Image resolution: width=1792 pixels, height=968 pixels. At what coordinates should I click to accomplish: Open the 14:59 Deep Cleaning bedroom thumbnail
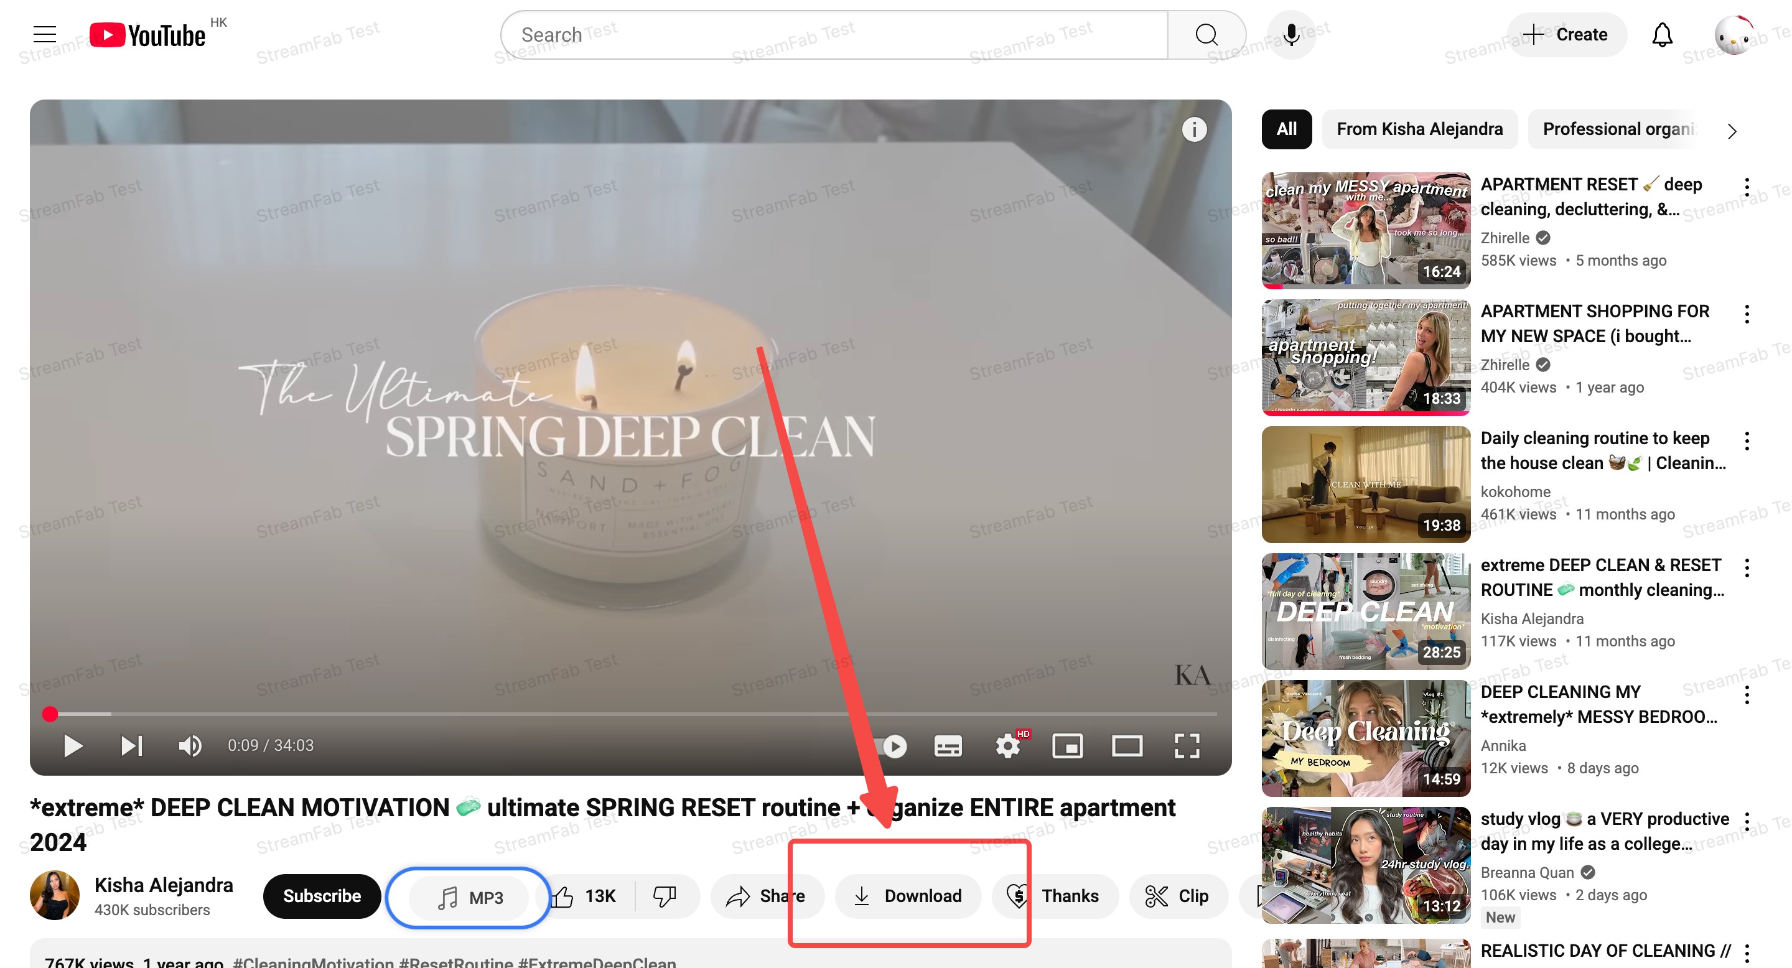[x=1366, y=738]
